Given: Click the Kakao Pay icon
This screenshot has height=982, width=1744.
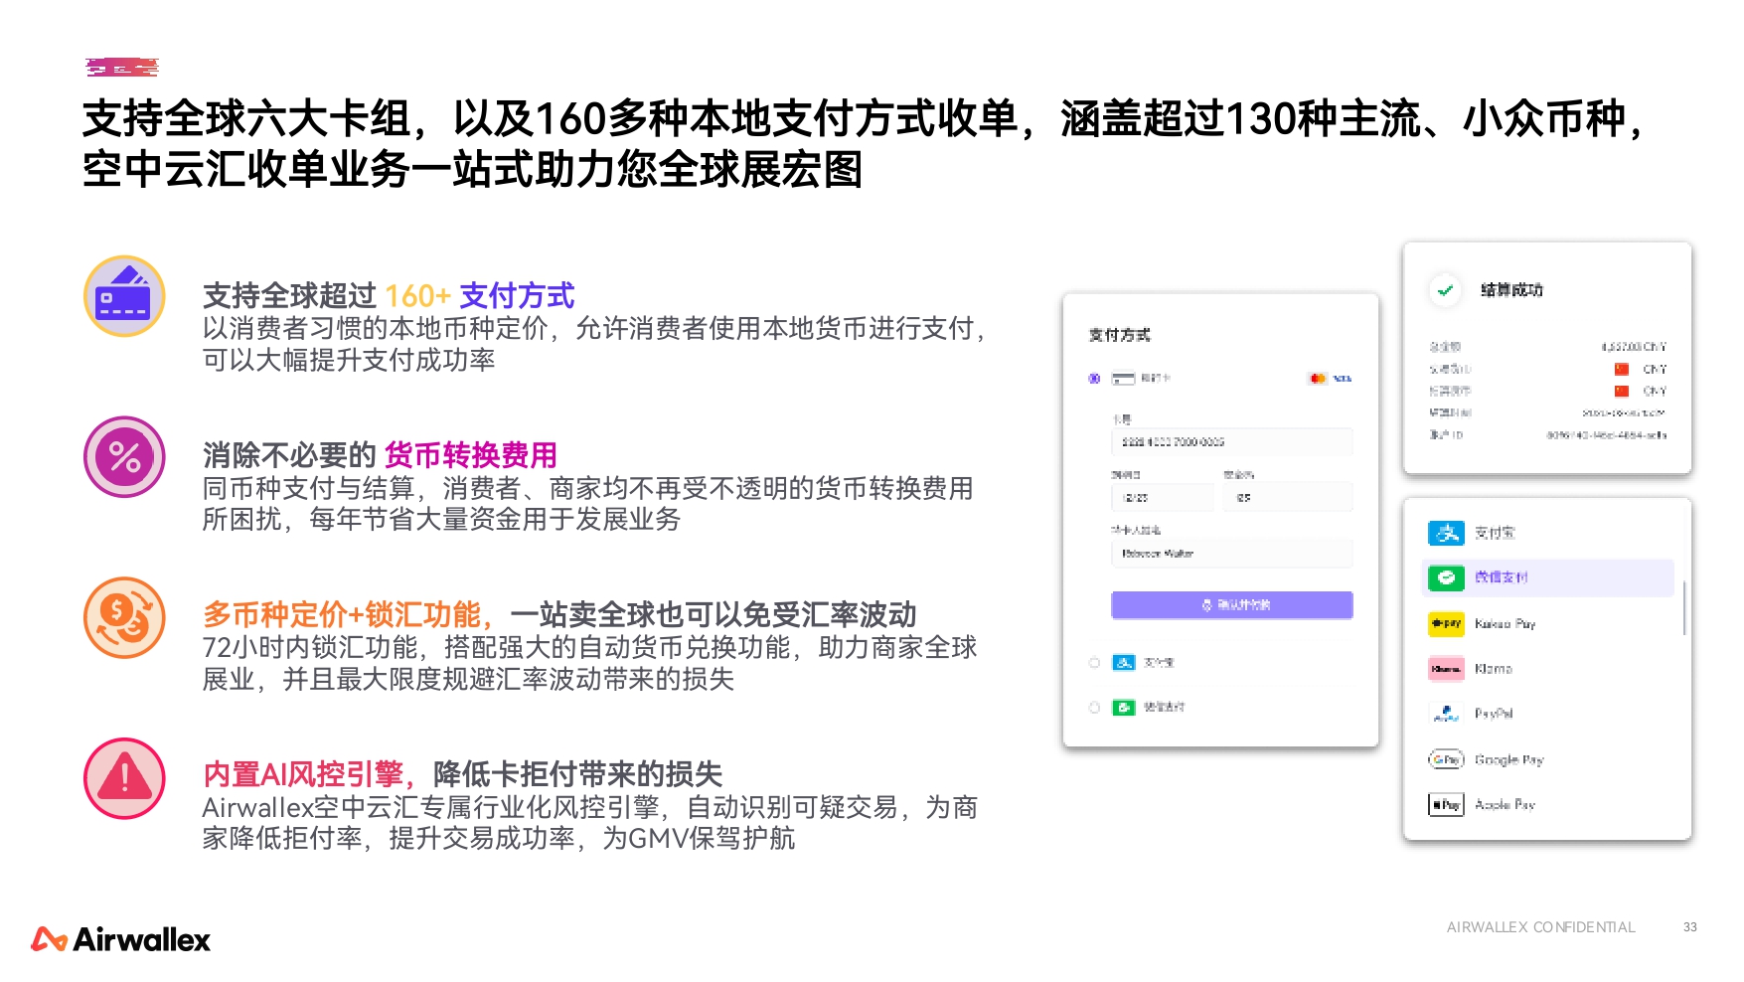Looking at the screenshot, I should [1447, 623].
